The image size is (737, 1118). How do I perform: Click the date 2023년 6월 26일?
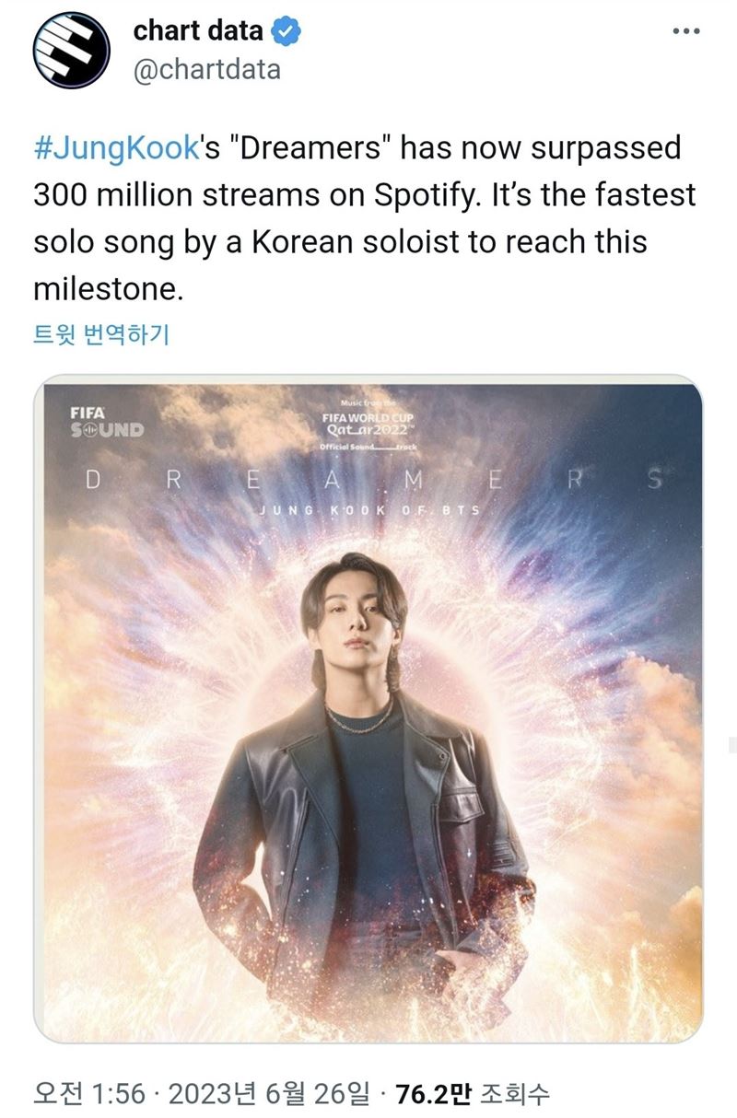267,1092
